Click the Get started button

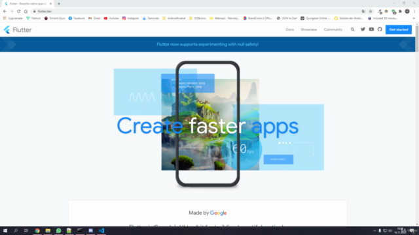pos(399,29)
